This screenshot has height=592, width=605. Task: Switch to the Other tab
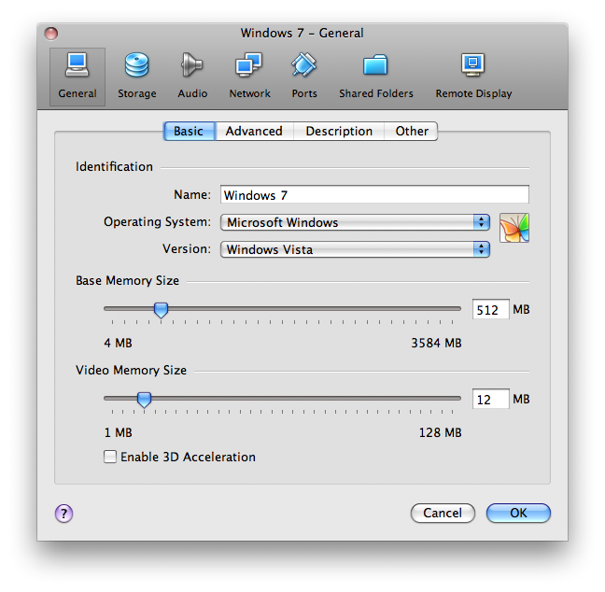click(412, 132)
